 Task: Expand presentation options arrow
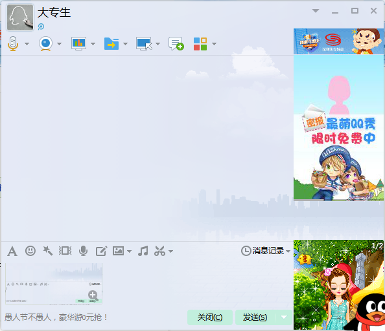[x=93, y=44]
